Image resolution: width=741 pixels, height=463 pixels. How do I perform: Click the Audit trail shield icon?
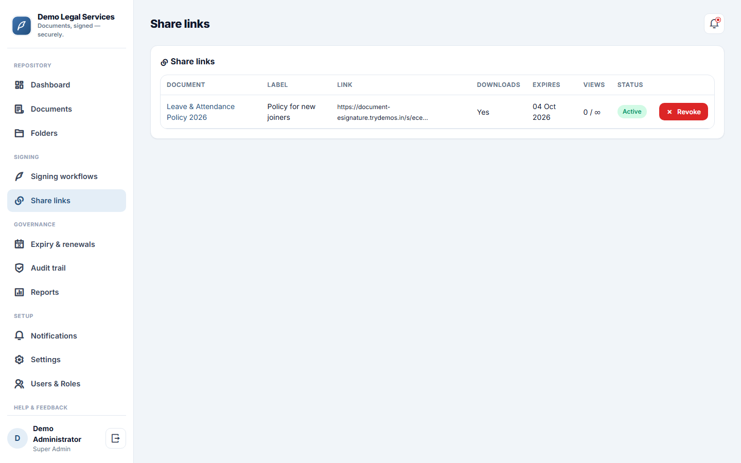pyautogui.click(x=19, y=268)
